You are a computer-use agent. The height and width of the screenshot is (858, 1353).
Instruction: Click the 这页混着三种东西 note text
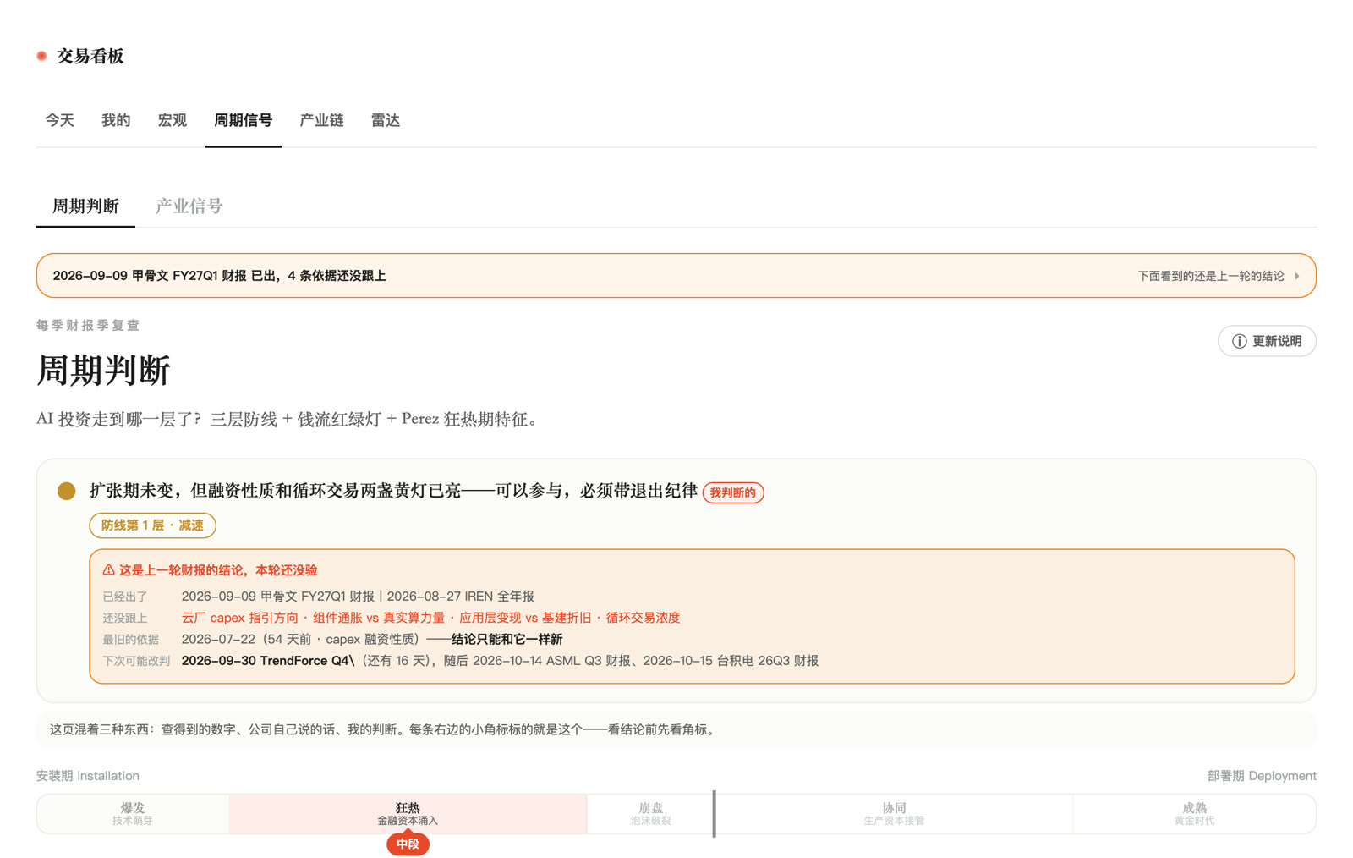coord(385,729)
